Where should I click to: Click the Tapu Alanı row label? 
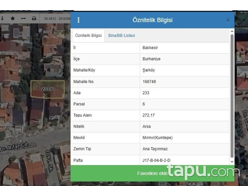point(82,115)
